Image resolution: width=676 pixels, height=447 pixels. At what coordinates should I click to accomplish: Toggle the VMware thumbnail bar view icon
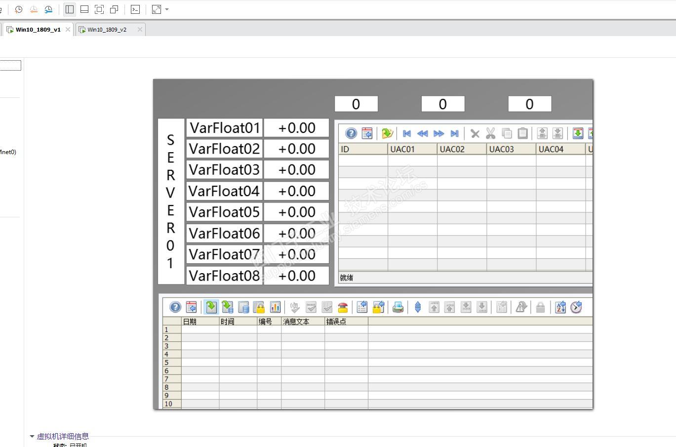[84, 9]
